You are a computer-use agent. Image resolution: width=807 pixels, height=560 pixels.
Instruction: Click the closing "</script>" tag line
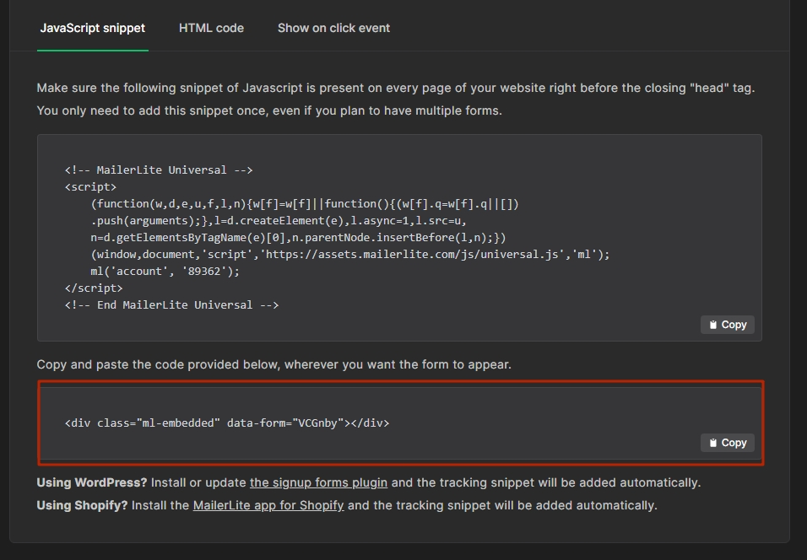click(94, 288)
